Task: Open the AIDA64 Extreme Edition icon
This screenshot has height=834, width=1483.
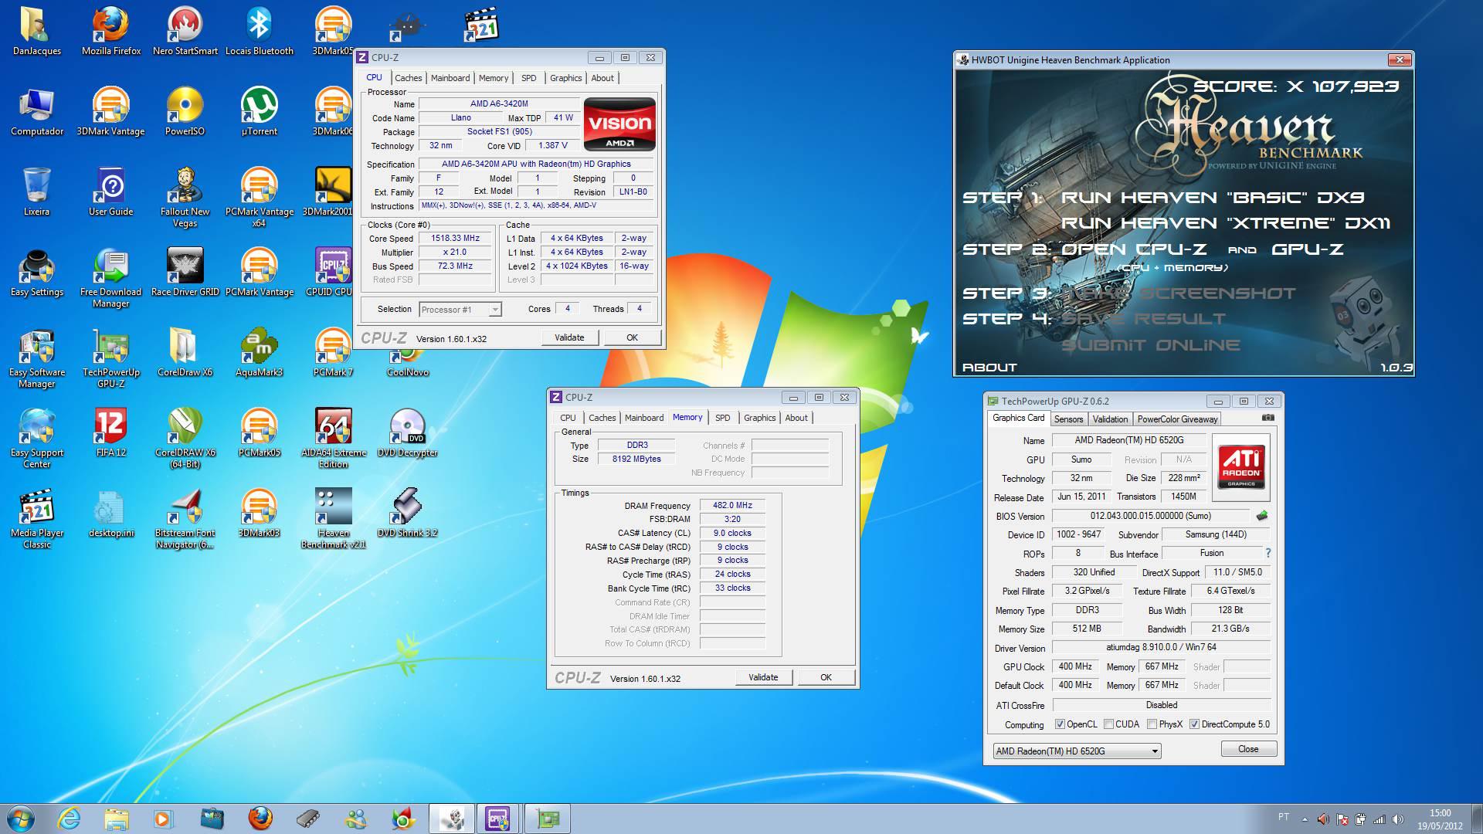Action: pos(334,438)
